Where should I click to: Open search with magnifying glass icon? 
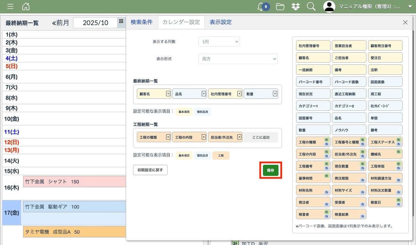(311, 7)
